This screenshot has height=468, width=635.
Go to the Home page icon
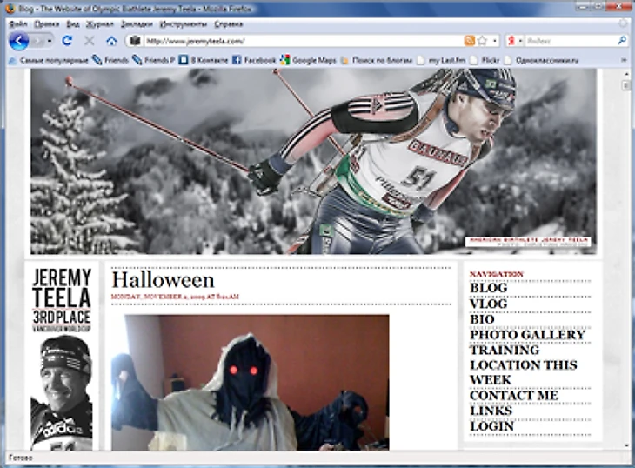point(111,41)
